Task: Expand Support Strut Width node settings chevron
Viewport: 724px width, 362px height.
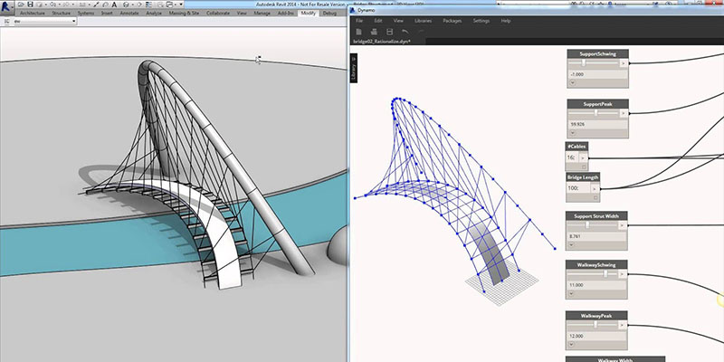Action: (x=572, y=244)
